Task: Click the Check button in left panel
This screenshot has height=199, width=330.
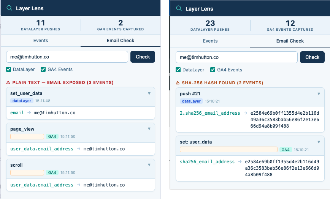Action: pyautogui.click(x=143, y=57)
